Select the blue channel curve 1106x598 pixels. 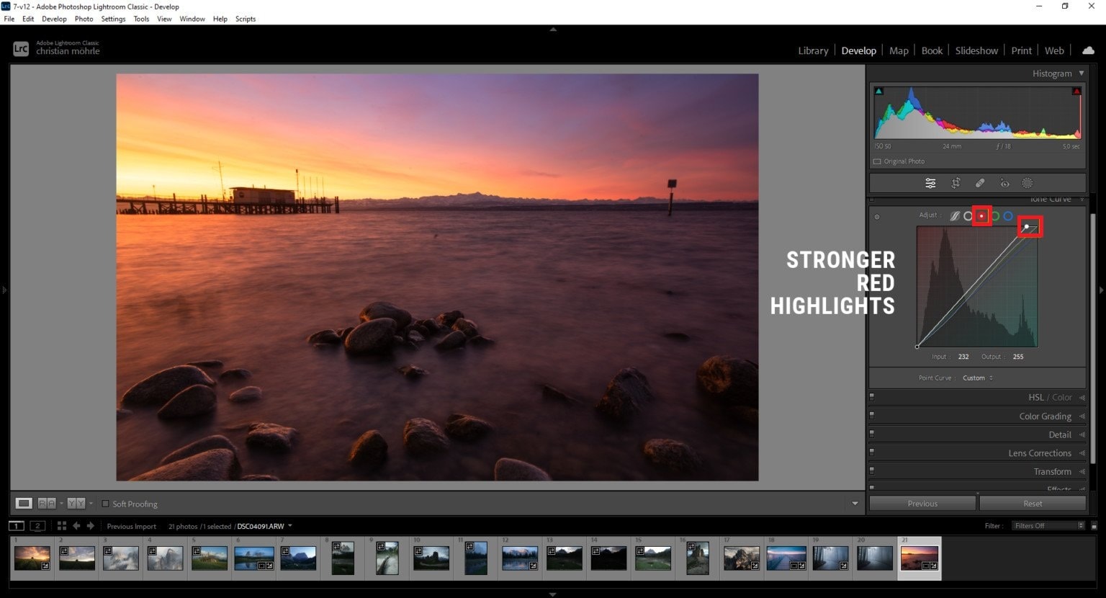[1008, 215]
